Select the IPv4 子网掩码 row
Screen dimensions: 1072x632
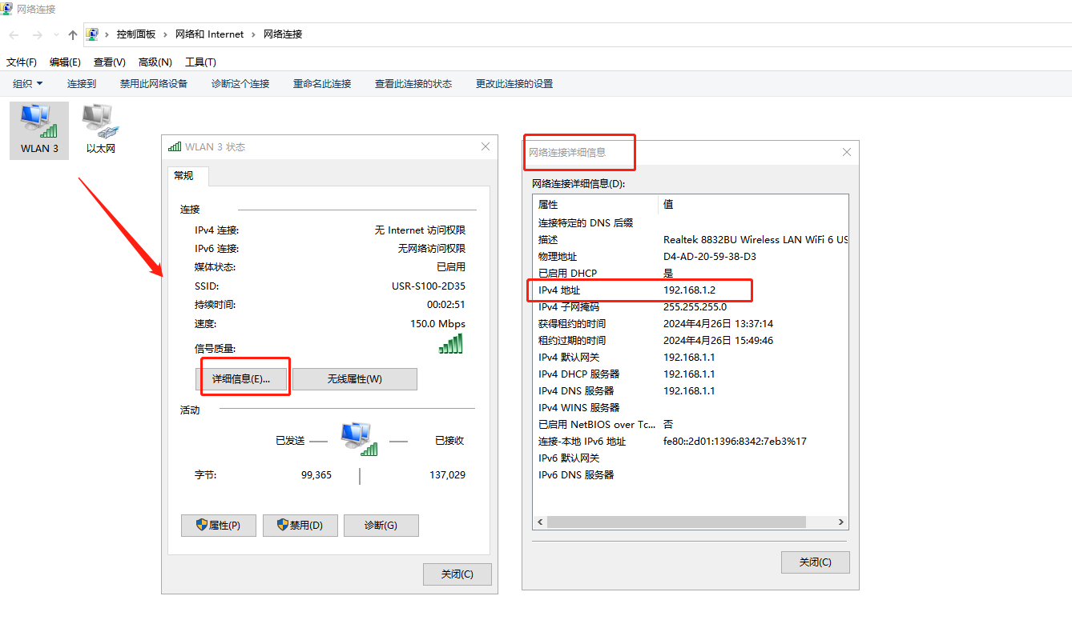(x=690, y=306)
